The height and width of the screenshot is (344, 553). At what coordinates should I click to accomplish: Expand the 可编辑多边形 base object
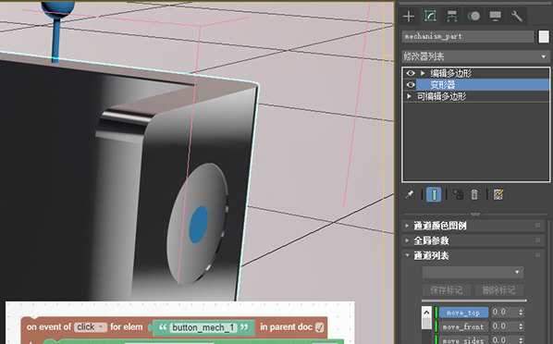(x=409, y=96)
